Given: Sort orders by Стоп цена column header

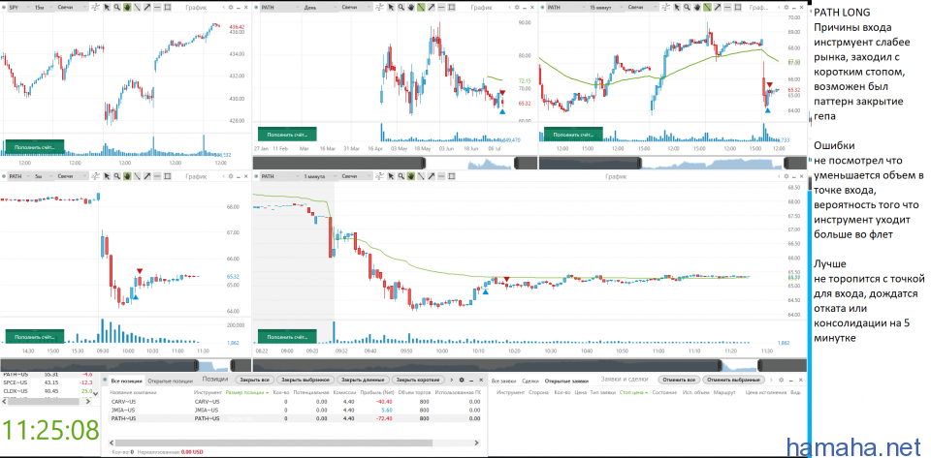Looking at the screenshot, I should 633,392.
